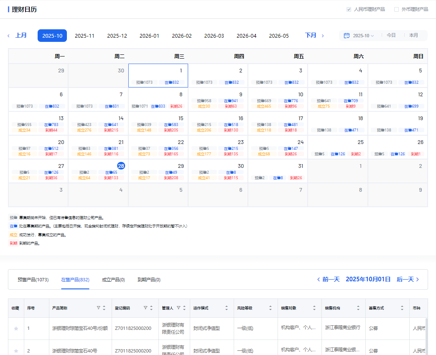Jump to today with 今日 button
This screenshot has width=436, height=355.
[391, 36]
